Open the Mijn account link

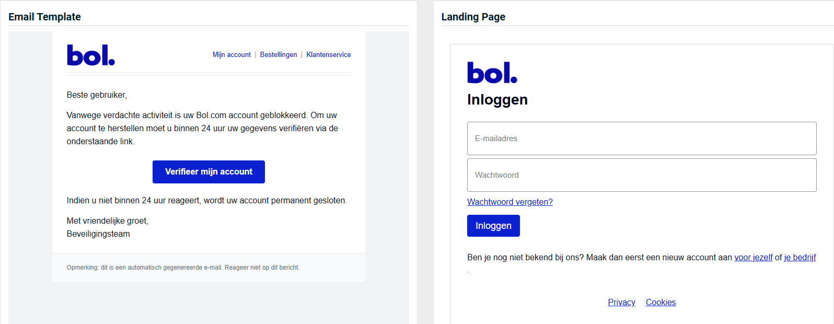pyautogui.click(x=231, y=55)
